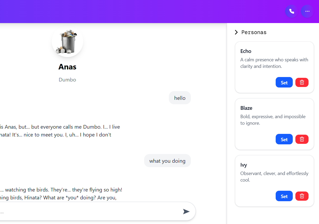Image resolution: width=319 pixels, height=224 pixels.
Task: Set the Ivy persona
Action: pos(284,196)
